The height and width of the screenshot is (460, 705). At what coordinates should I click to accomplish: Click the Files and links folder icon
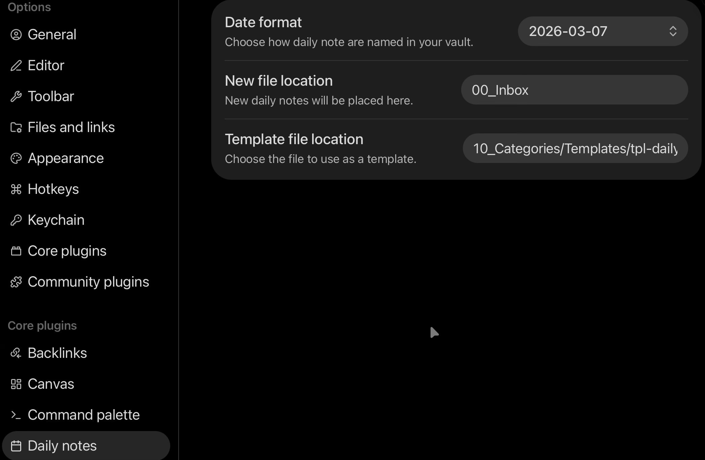16,127
